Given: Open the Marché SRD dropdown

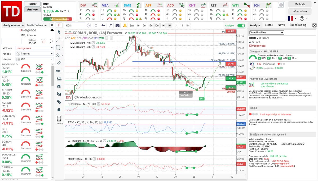Looking at the screenshot, I should point(34,60).
